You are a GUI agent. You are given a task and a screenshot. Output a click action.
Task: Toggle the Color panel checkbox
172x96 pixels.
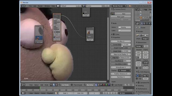tap(114, 34)
